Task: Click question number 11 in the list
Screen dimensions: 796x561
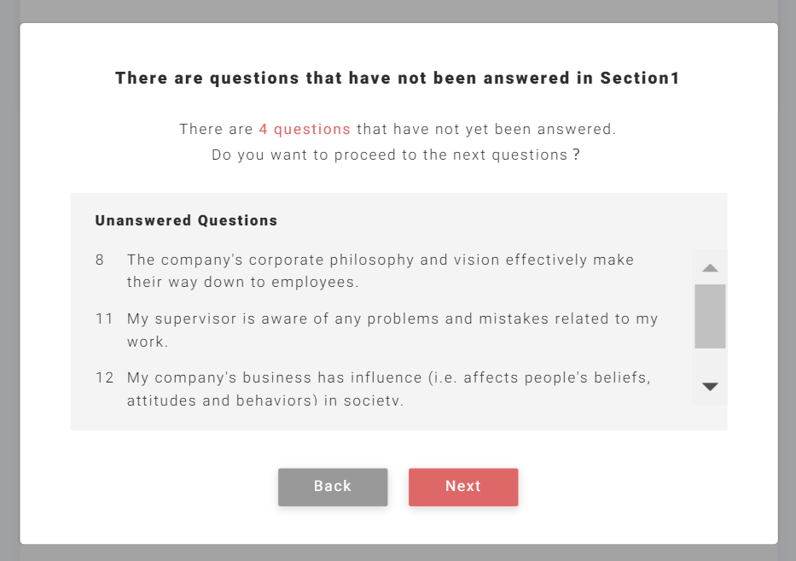Action: click(104, 319)
